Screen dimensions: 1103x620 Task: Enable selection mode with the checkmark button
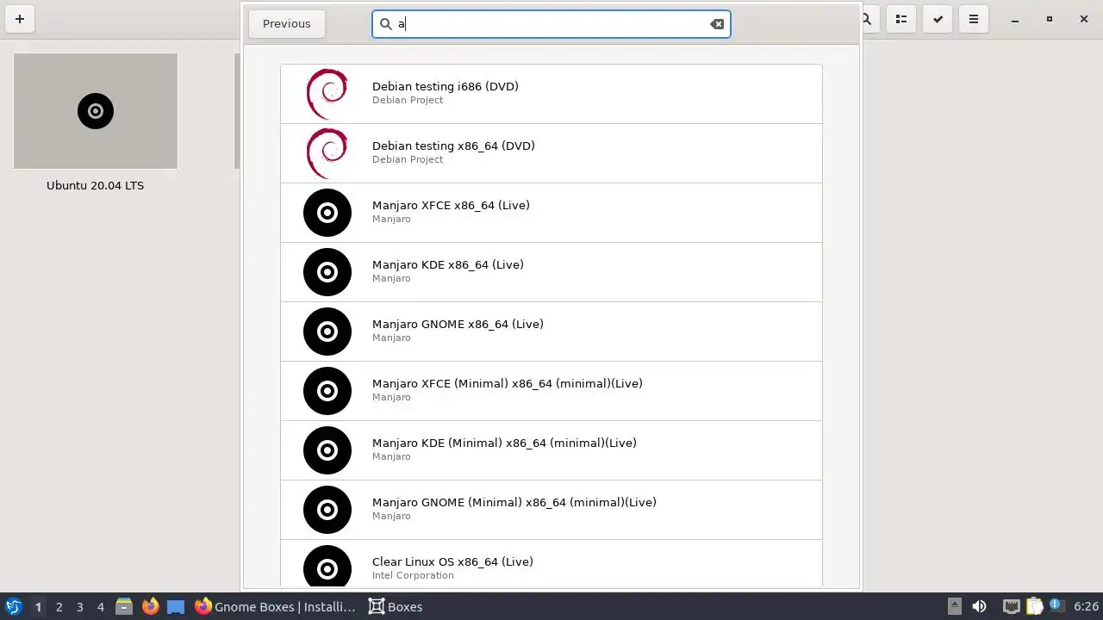pyautogui.click(x=938, y=19)
